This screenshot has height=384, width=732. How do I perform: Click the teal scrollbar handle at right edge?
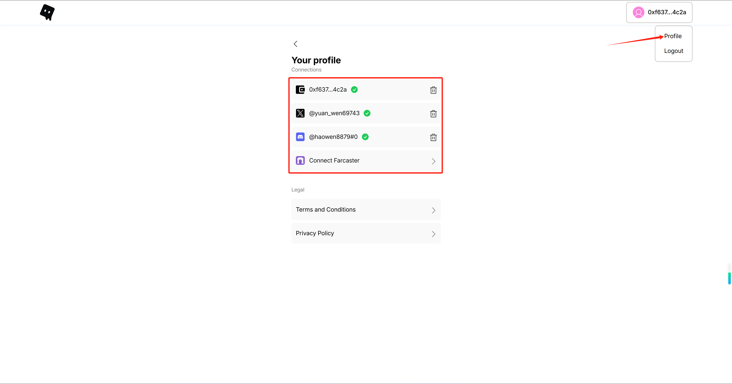(729, 278)
